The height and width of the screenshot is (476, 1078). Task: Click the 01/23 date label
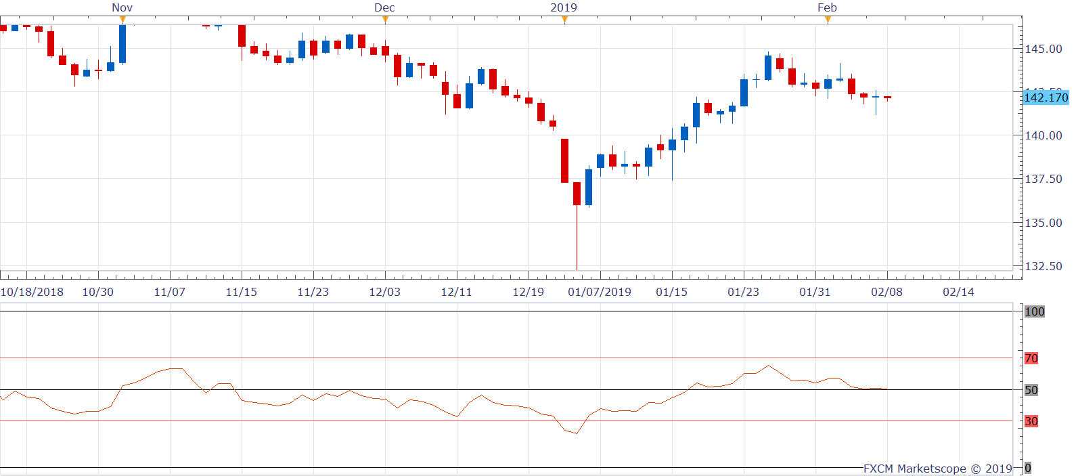coord(744,292)
